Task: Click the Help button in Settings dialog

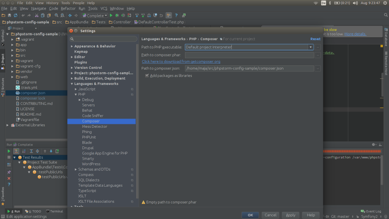Action: (x=311, y=215)
